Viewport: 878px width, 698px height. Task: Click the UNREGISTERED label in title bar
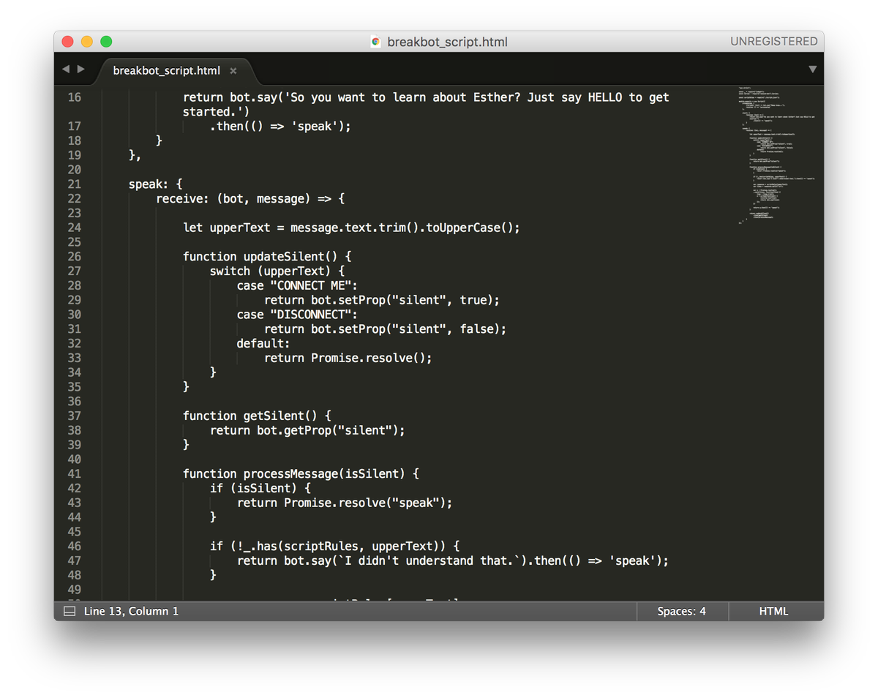tap(773, 42)
